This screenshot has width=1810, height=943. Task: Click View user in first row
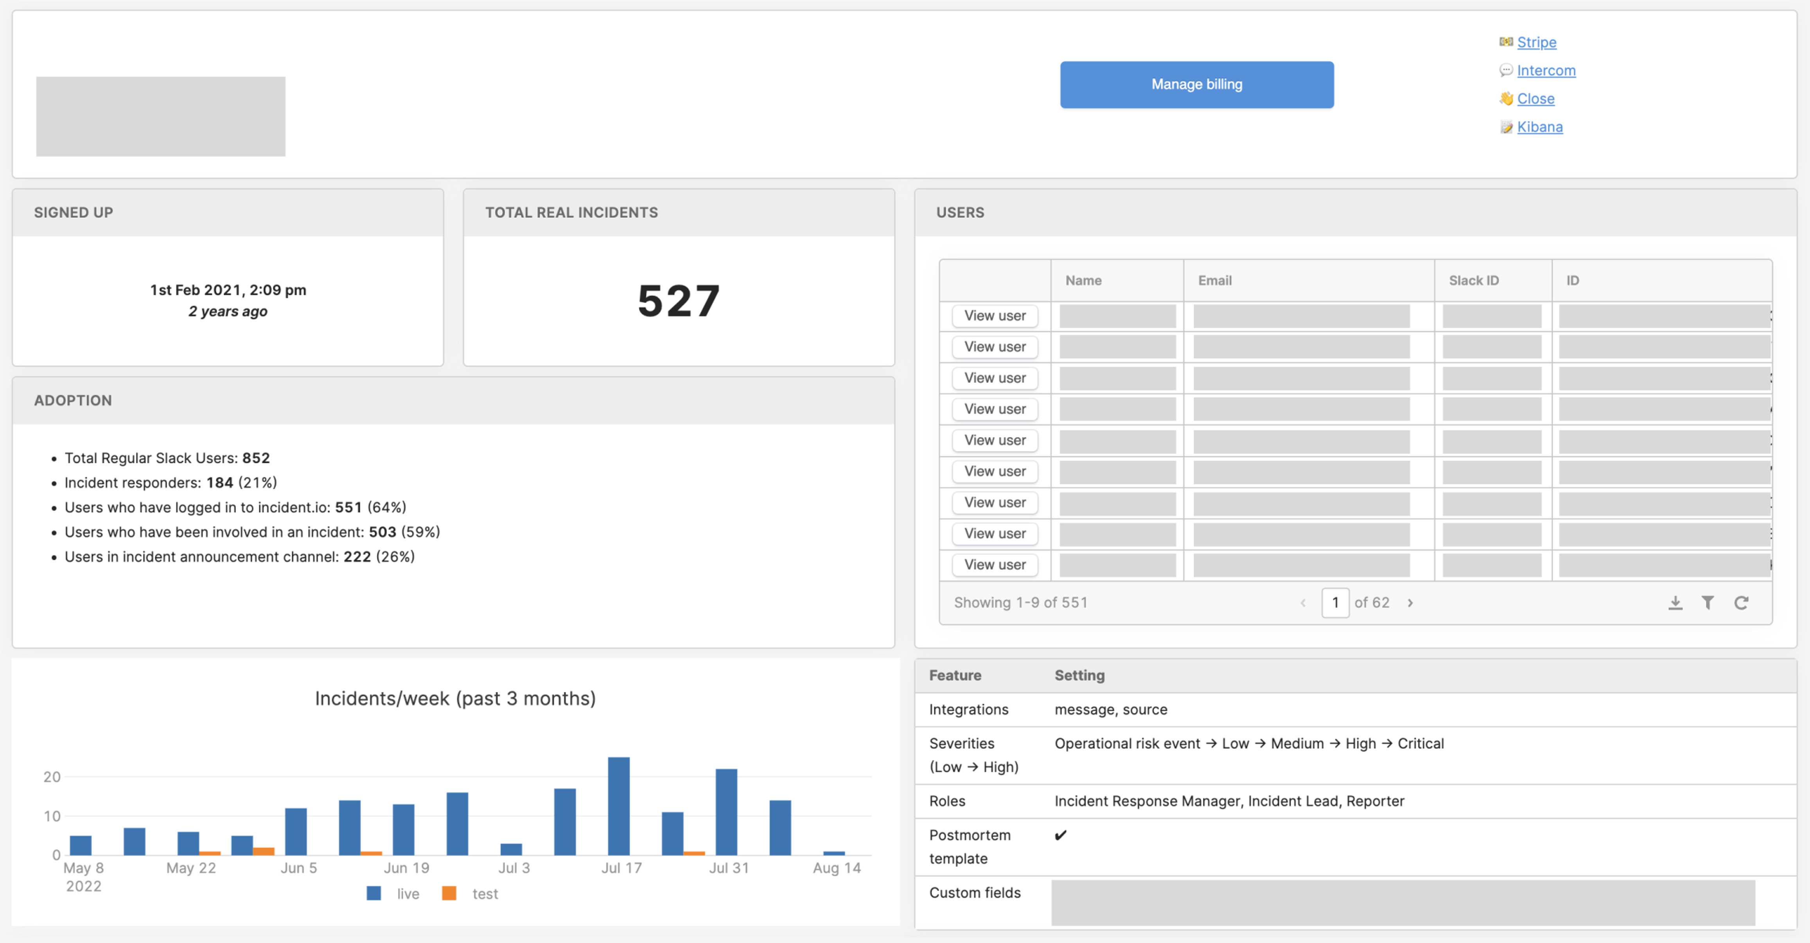(994, 316)
